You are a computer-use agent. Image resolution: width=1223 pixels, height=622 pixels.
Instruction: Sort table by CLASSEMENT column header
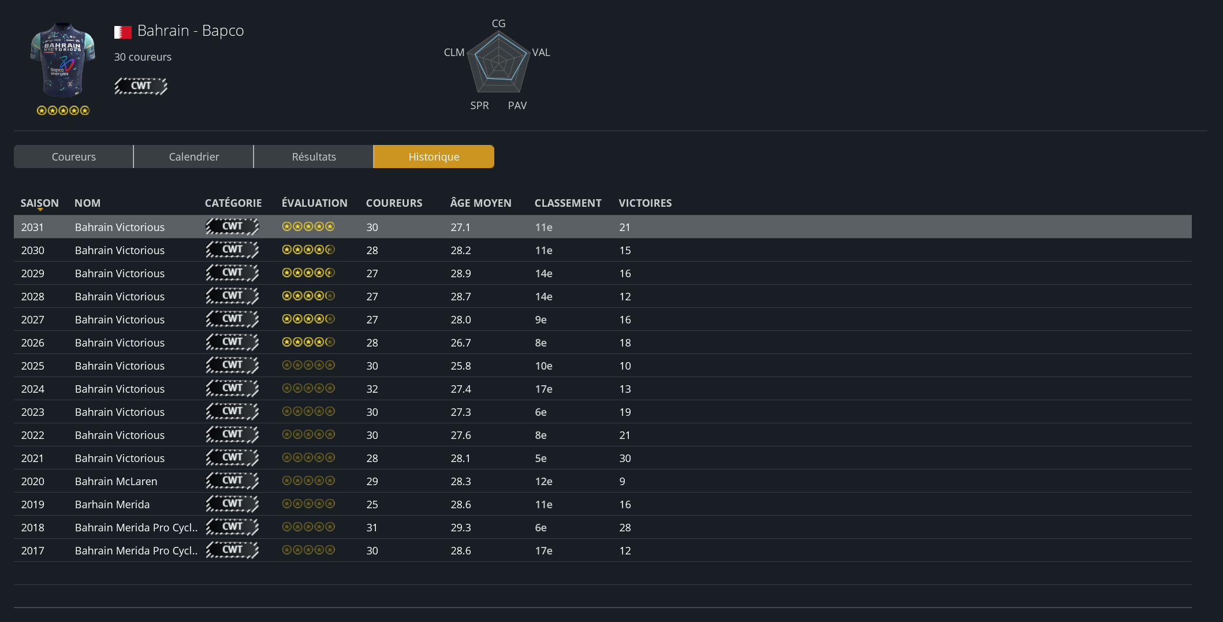(x=568, y=203)
